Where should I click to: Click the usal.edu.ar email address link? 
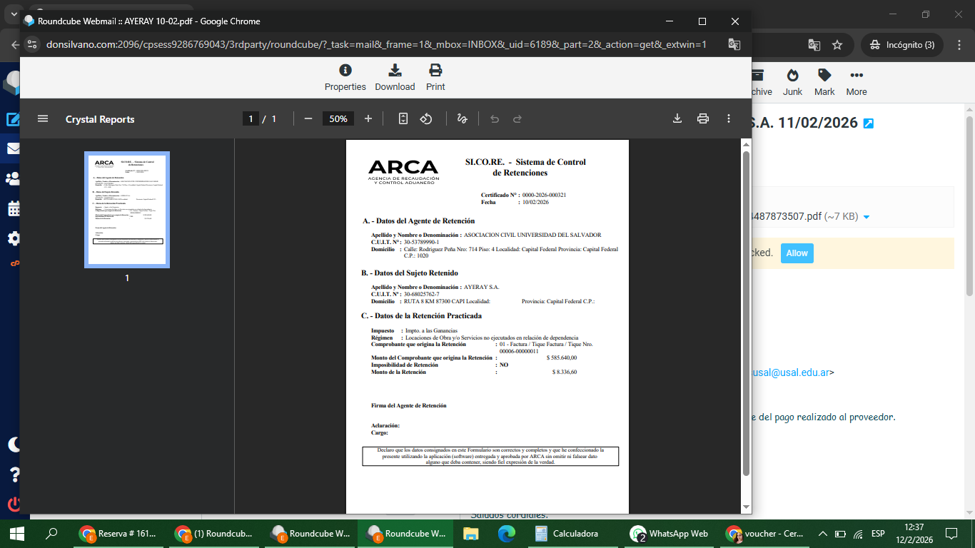[x=791, y=372]
